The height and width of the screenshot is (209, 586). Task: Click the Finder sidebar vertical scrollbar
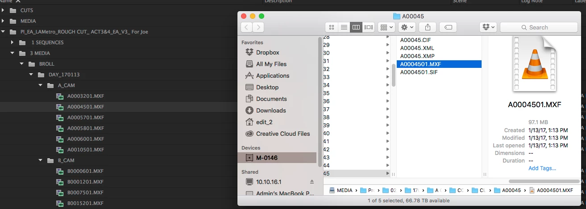(x=319, y=103)
